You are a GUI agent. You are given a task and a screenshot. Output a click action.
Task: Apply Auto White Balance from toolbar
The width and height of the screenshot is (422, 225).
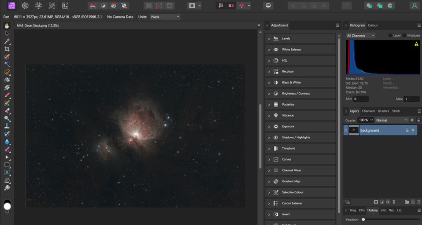pyautogui.click(x=124, y=6)
